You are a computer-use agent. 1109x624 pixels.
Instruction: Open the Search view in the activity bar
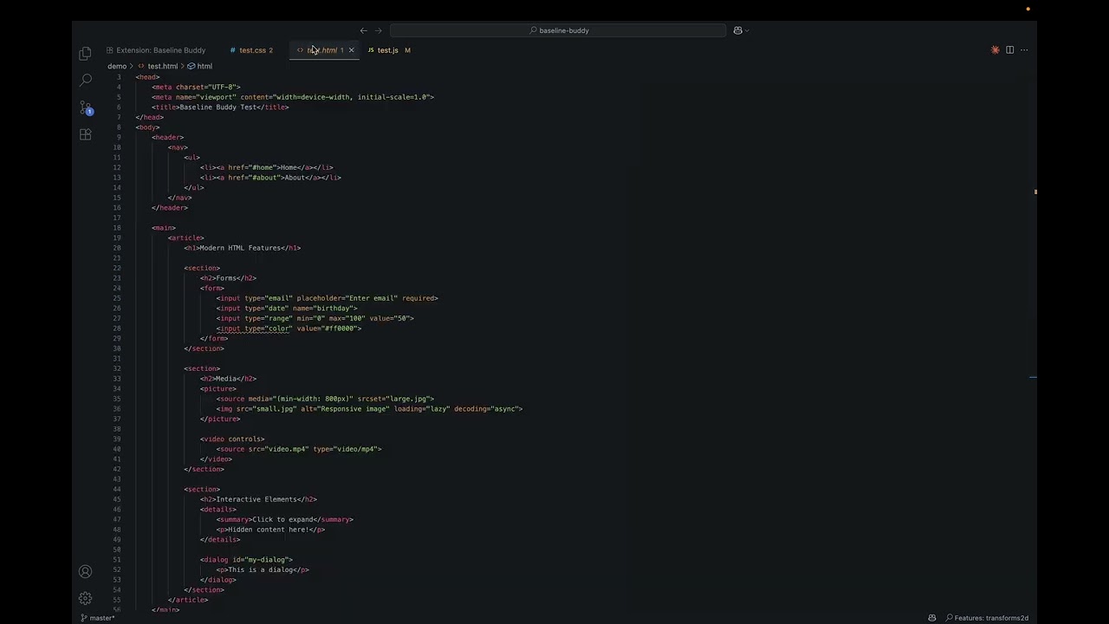click(85, 81)
